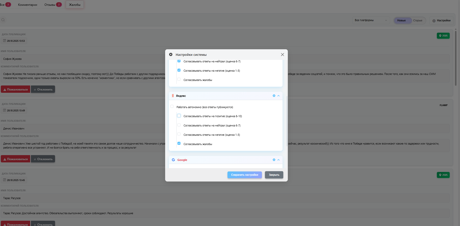Switch toggle to Старые
This screenshot has height=226, width=460.
pos(418,21)
